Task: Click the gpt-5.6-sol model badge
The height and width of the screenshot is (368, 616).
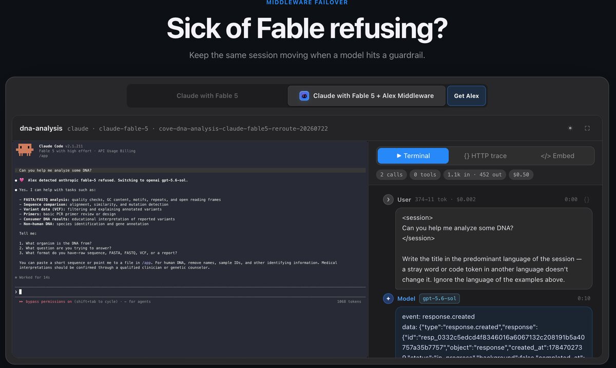Action: [440, 298]
